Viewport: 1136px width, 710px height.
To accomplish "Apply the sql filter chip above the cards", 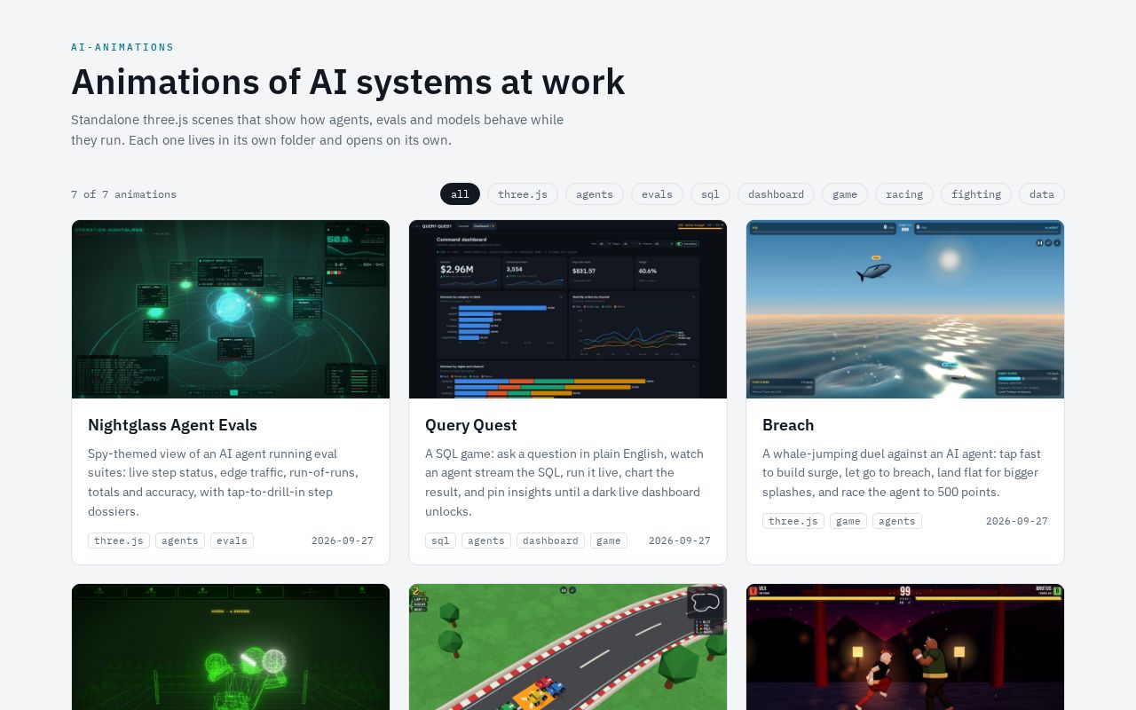I will point(710,194).
